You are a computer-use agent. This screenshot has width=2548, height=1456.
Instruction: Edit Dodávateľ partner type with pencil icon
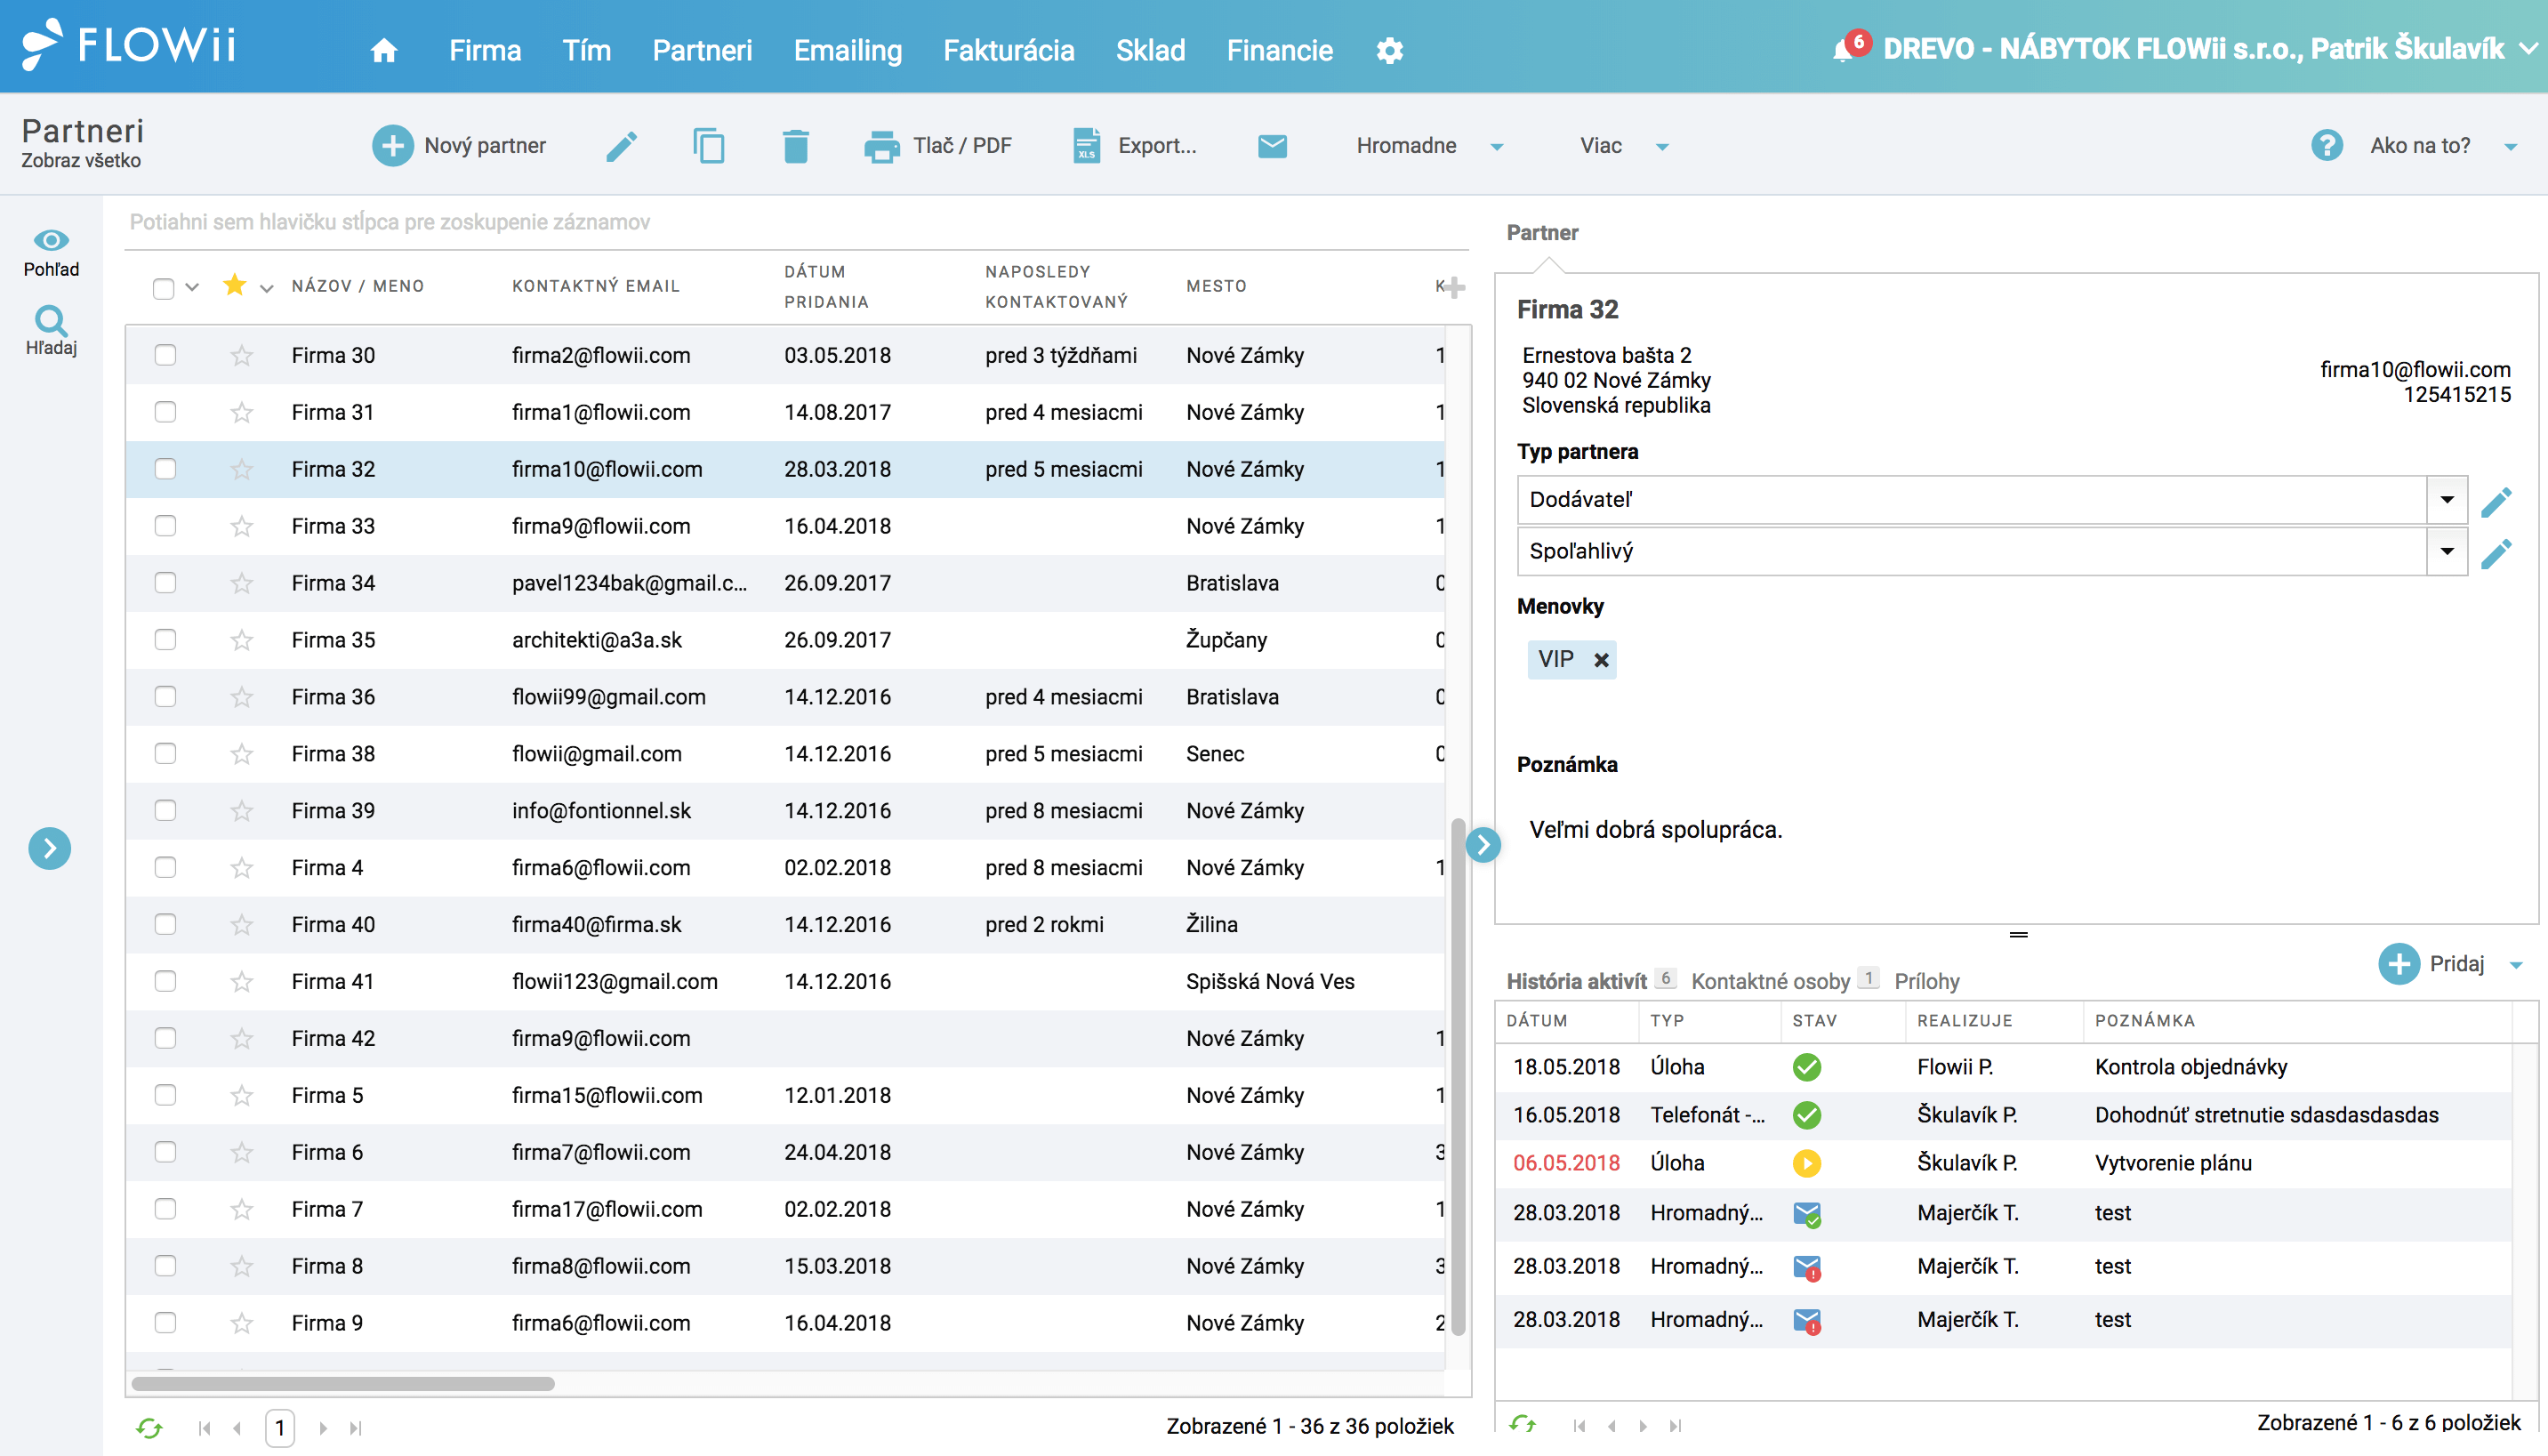click(2496, 501)
